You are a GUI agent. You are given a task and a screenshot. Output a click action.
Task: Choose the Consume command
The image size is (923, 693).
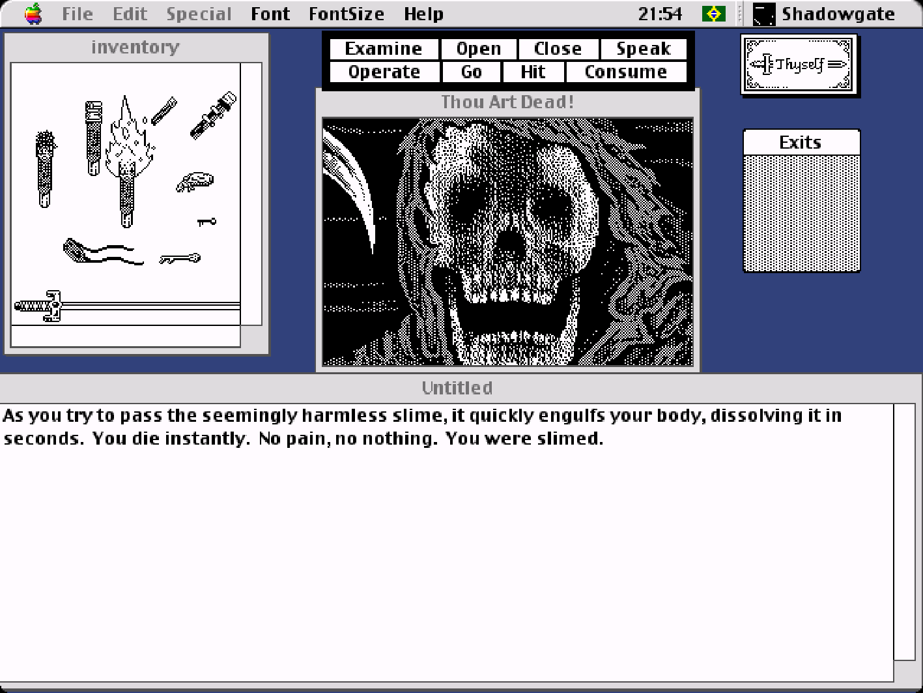625,72
